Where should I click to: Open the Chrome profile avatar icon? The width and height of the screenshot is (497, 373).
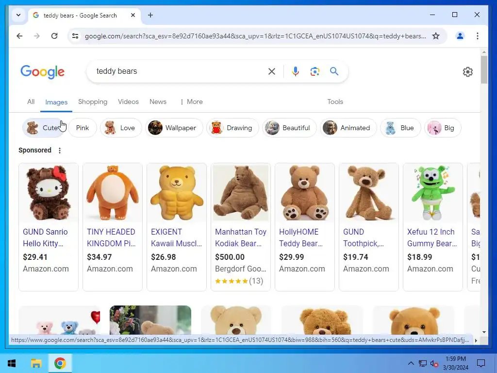pos(460,36)
